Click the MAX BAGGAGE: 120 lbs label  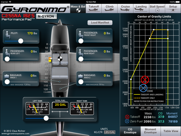click(20, 85)
